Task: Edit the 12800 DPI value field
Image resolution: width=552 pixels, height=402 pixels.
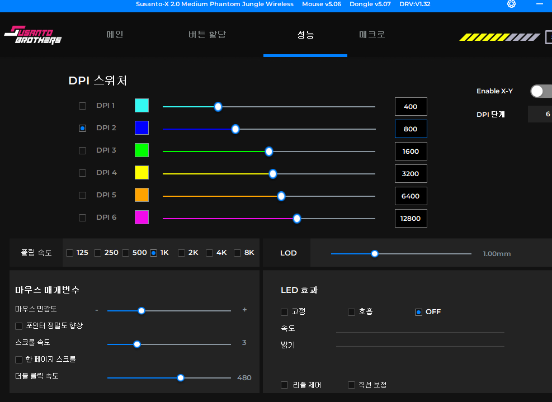Action: tap(411, 218)
